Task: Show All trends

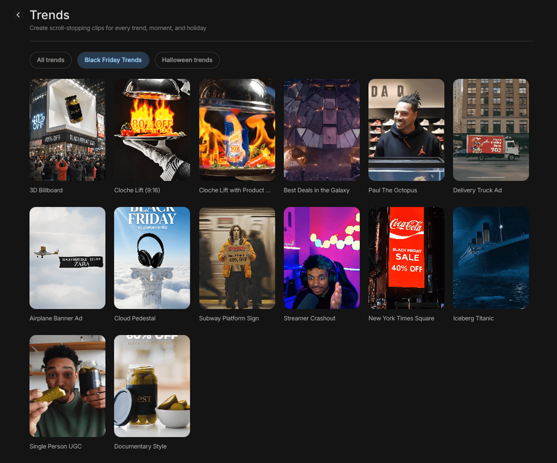Action: pyautogui.click(x=51, y=60)
